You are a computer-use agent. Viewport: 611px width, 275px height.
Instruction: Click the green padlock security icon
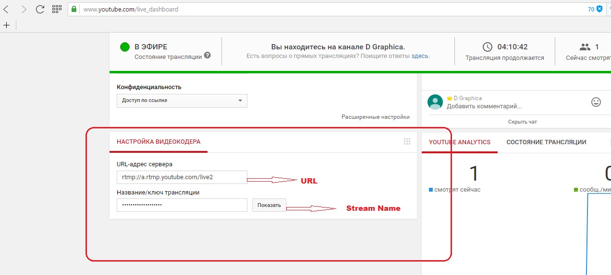[x=73, y=9]
